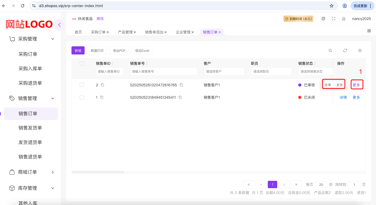Collapse the 采购管理 menu

pyautogui.click(x=53, y=39)
